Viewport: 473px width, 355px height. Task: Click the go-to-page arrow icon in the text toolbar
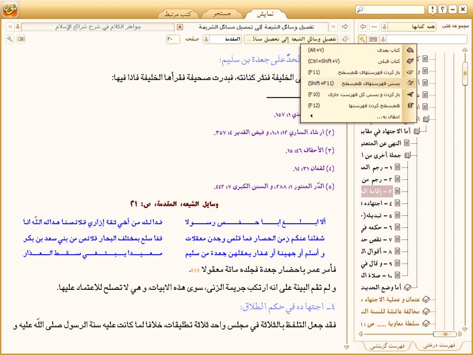[x=21, y=39]
